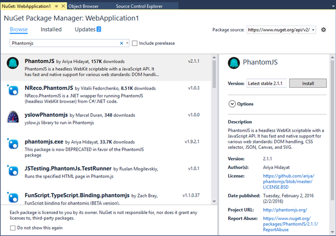Open the Version selection dropdown
336x236 pixels.
[267, 83]
